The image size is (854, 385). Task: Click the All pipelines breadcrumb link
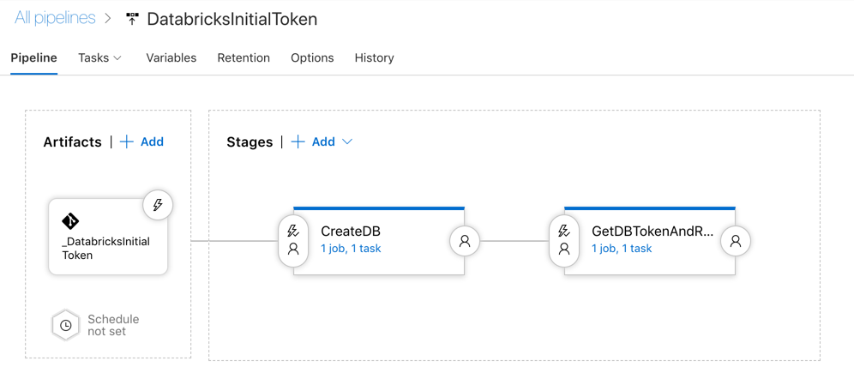(x=55, y=18)
